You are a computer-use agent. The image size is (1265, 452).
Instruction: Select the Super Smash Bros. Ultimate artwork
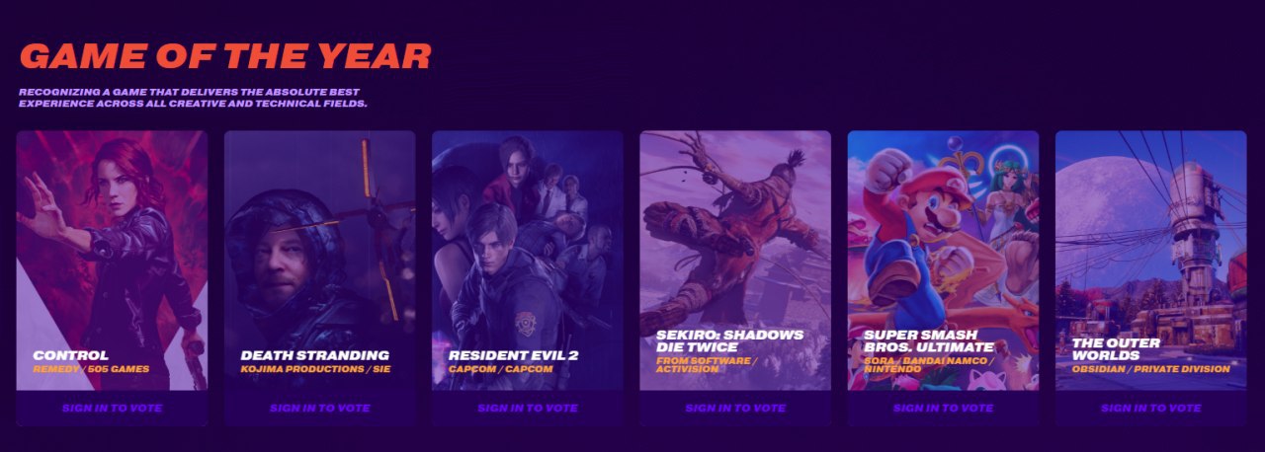coord(943,261)
